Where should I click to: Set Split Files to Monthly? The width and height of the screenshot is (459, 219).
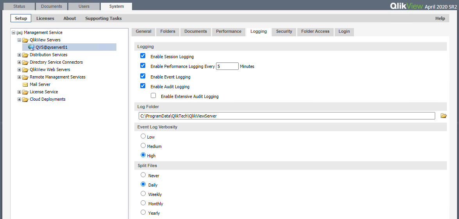tap(143, 203)
